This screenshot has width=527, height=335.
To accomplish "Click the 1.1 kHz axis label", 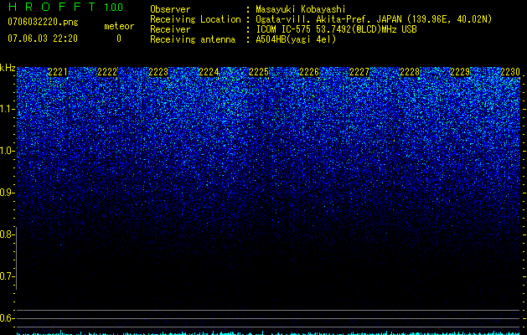I will coord(7,109).
